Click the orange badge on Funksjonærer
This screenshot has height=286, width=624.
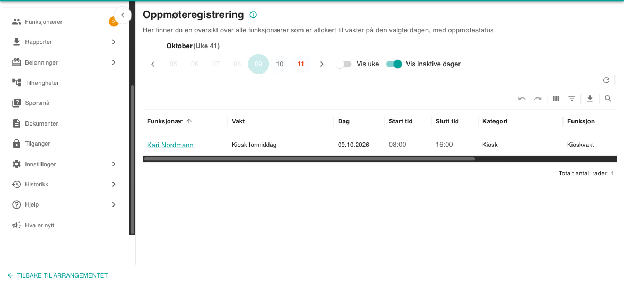(114, 22)
